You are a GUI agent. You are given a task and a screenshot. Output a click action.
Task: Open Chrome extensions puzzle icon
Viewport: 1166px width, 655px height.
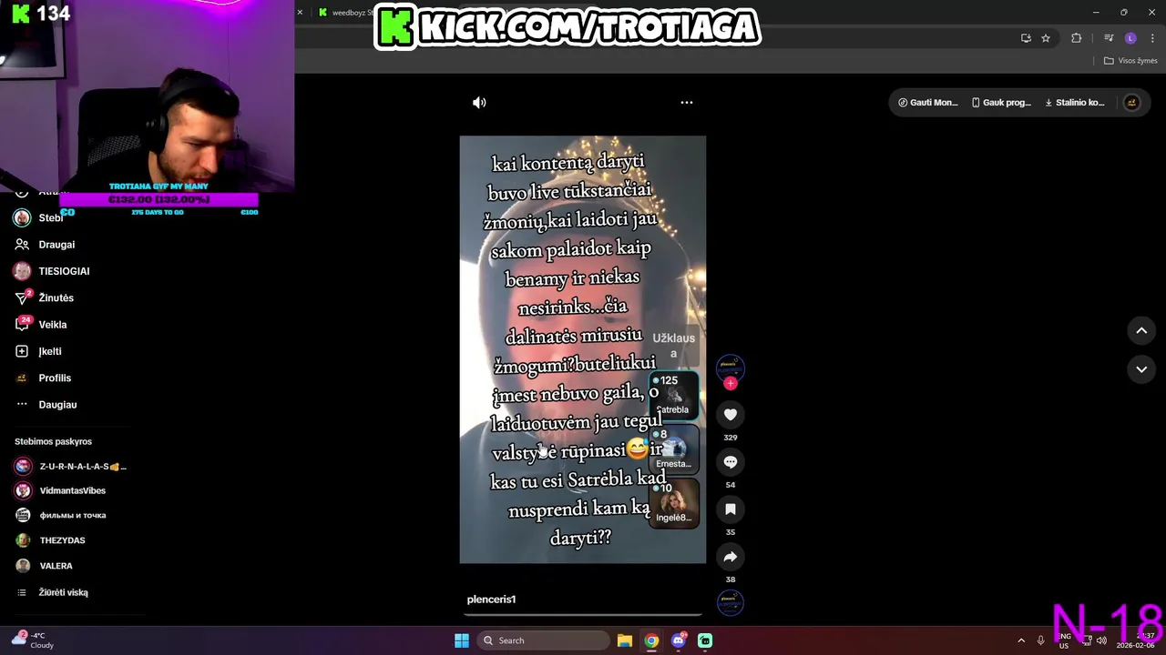coord(1076,38)
